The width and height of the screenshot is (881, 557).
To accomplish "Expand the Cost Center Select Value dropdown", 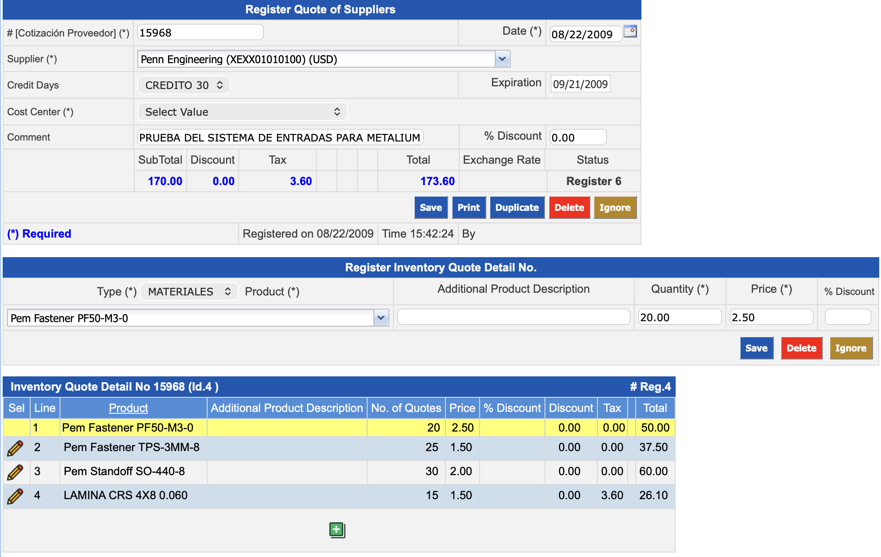I will (x=242, y=112).
